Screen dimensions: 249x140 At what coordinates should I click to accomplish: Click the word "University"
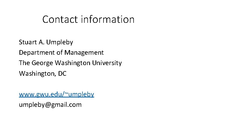[107, 63]
